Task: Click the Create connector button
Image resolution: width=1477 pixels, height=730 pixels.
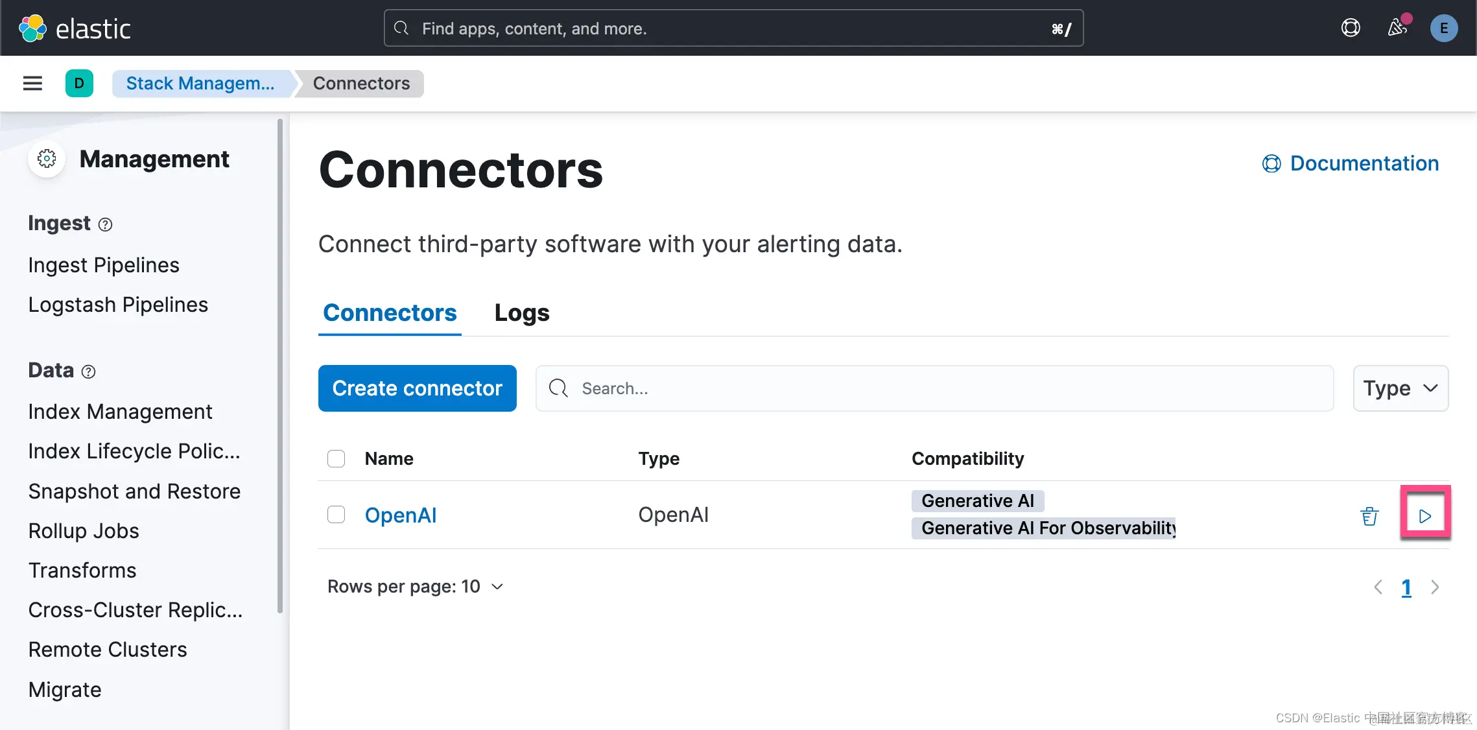Action: pos(417,388)
